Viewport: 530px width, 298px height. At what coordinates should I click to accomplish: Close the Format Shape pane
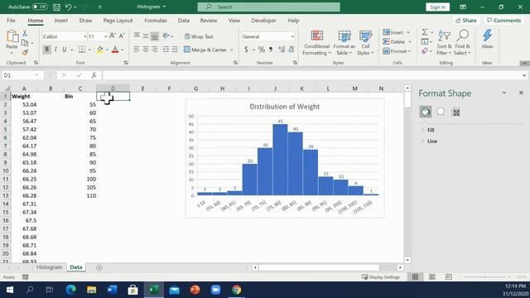click(x=521, y=93)
